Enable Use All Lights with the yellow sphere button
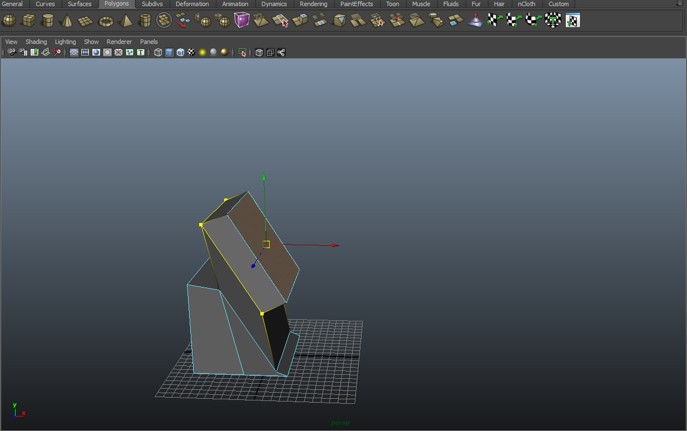This screenshot has width=687, height=431. coord(201,52)
